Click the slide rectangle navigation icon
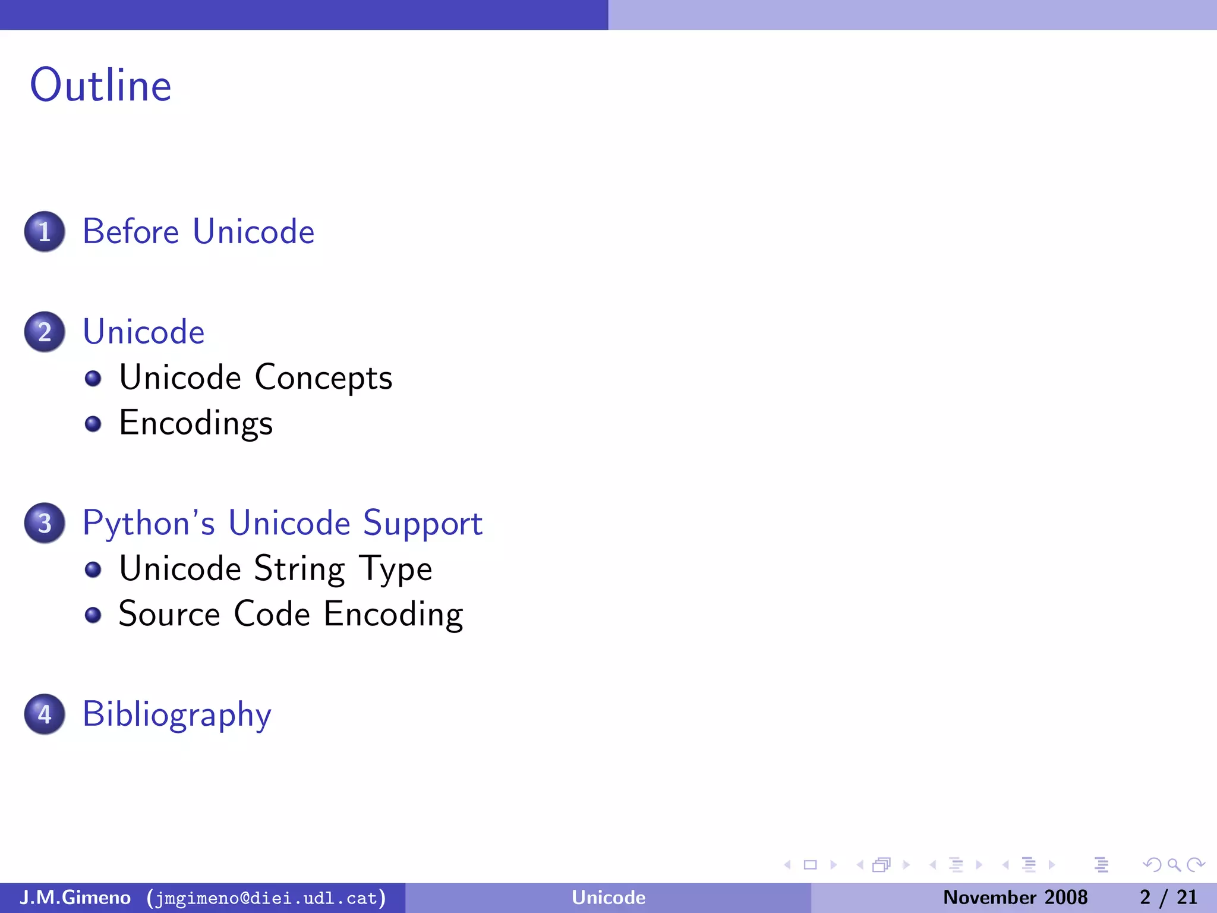The image size is (1217, 913). coord(810,865)
